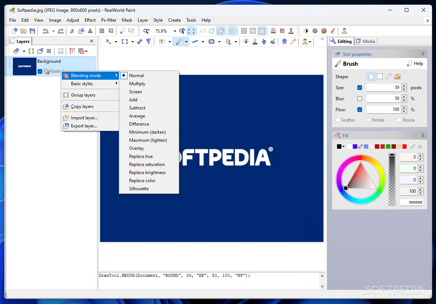Select the Line drawing tool
This screenshot has width=436, height=304.
tap(195, 41)
